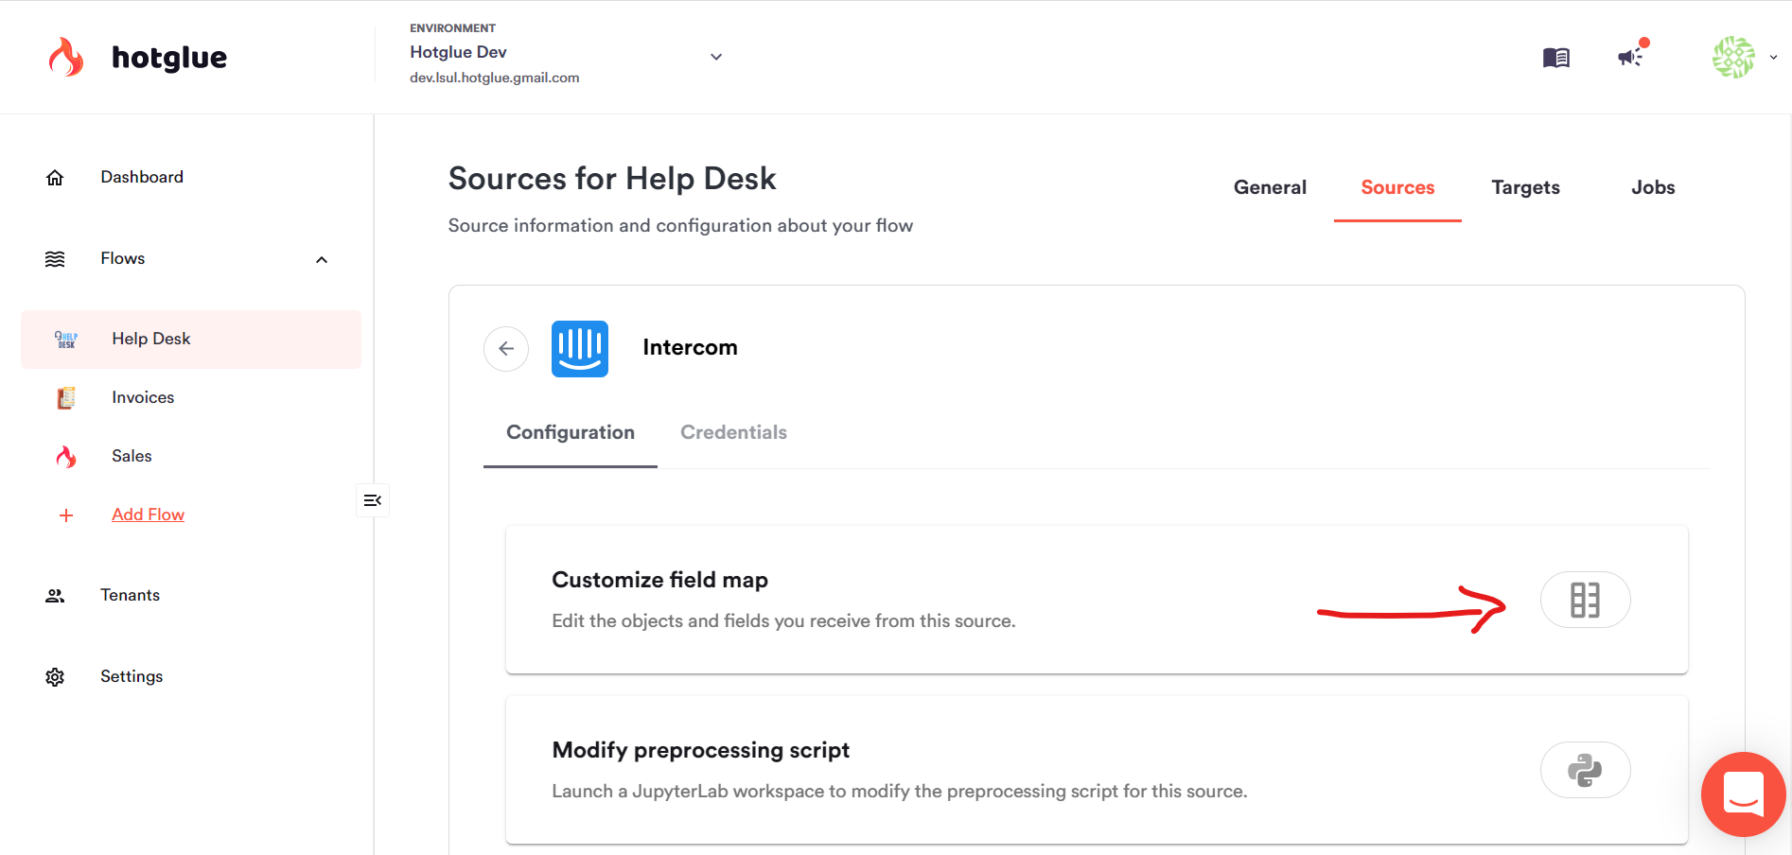Open the user avatar menu

pos(1733,57)
